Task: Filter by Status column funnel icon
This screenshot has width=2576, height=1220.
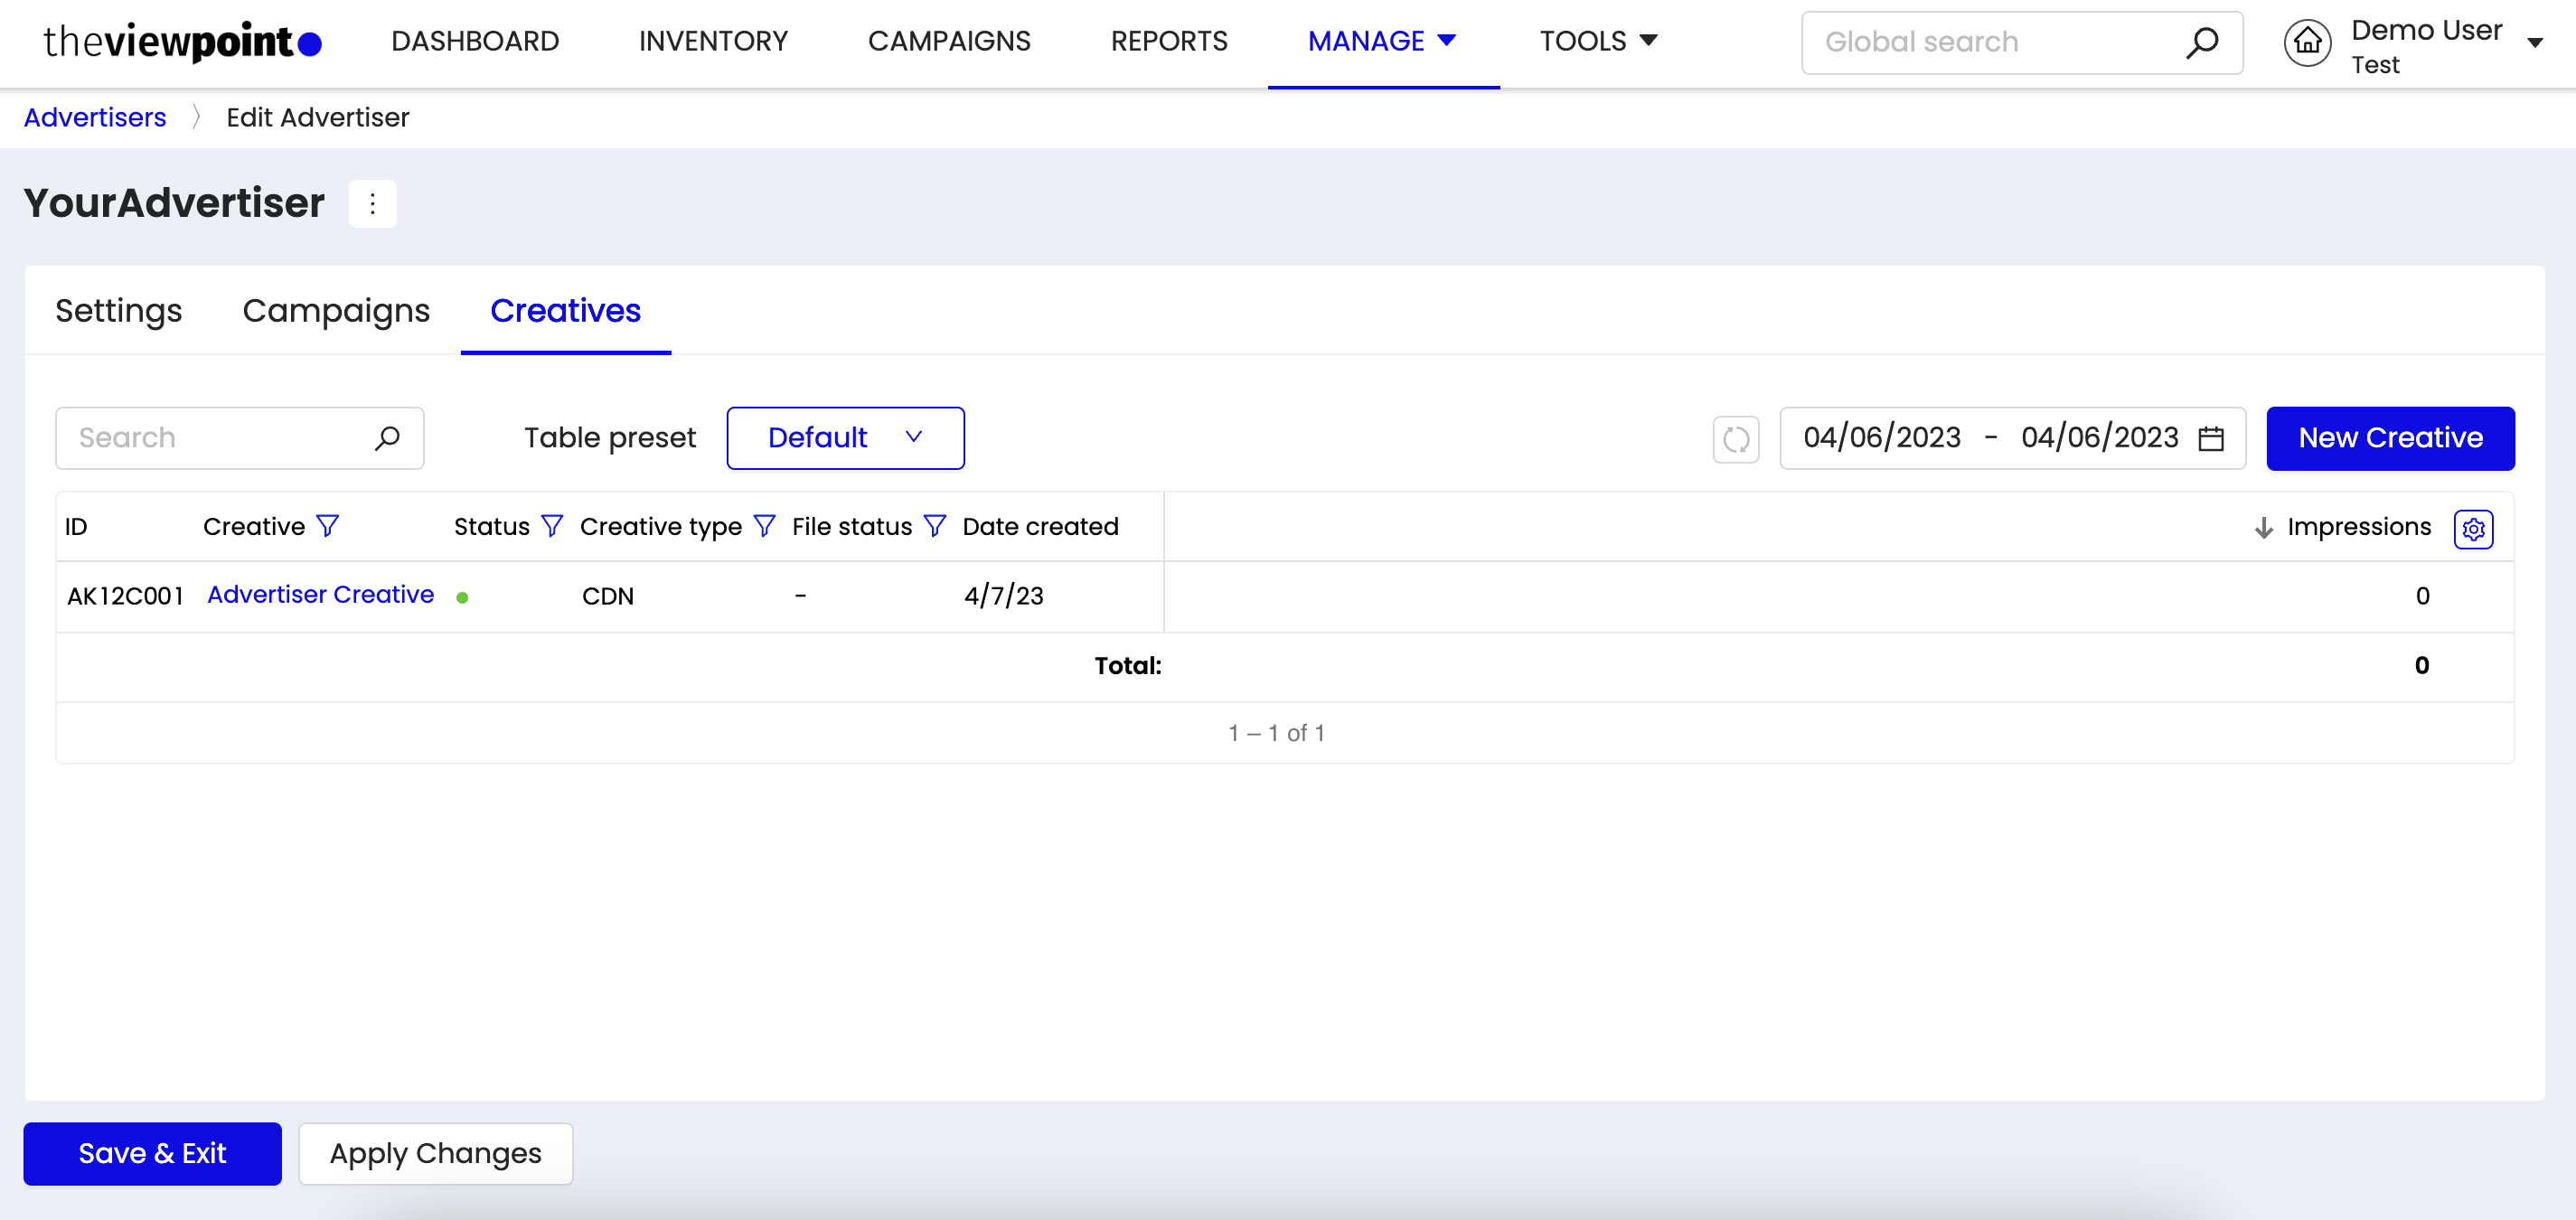Action: click(552, 526)
